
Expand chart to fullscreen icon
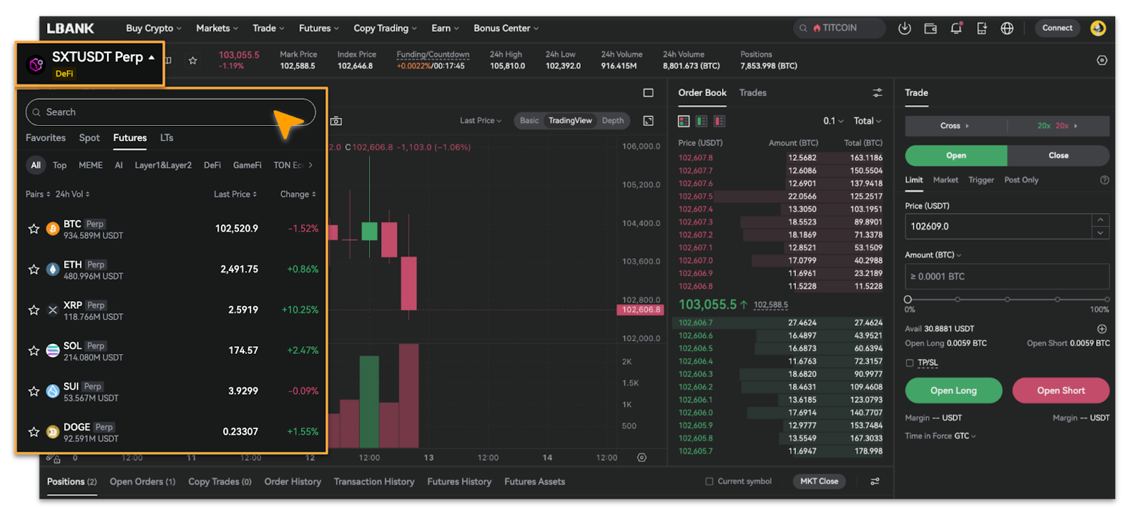(x=648, y=121)
